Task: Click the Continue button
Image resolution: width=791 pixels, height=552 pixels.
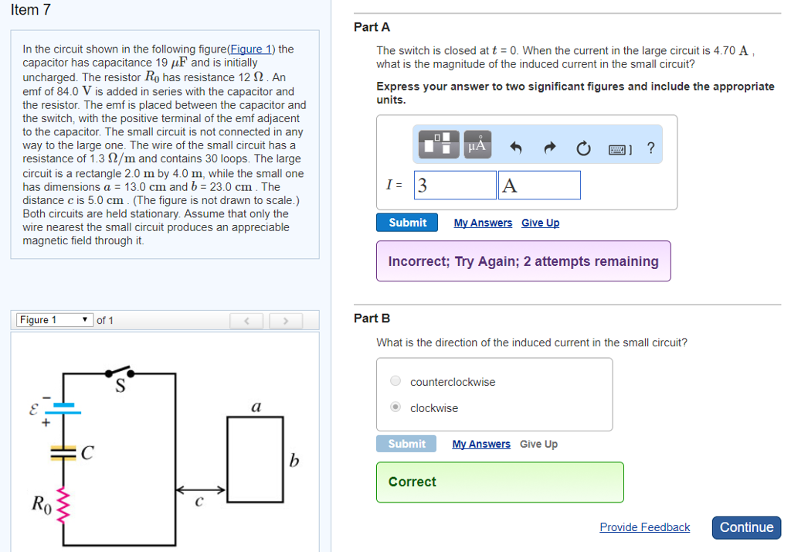Action: click(x=745, y=527)
